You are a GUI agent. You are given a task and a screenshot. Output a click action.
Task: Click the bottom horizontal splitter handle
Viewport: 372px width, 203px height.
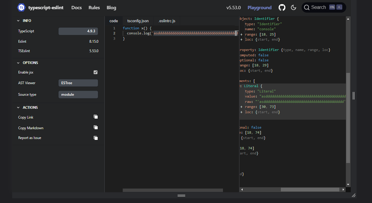pyautogui.click(x=181, y=196)
